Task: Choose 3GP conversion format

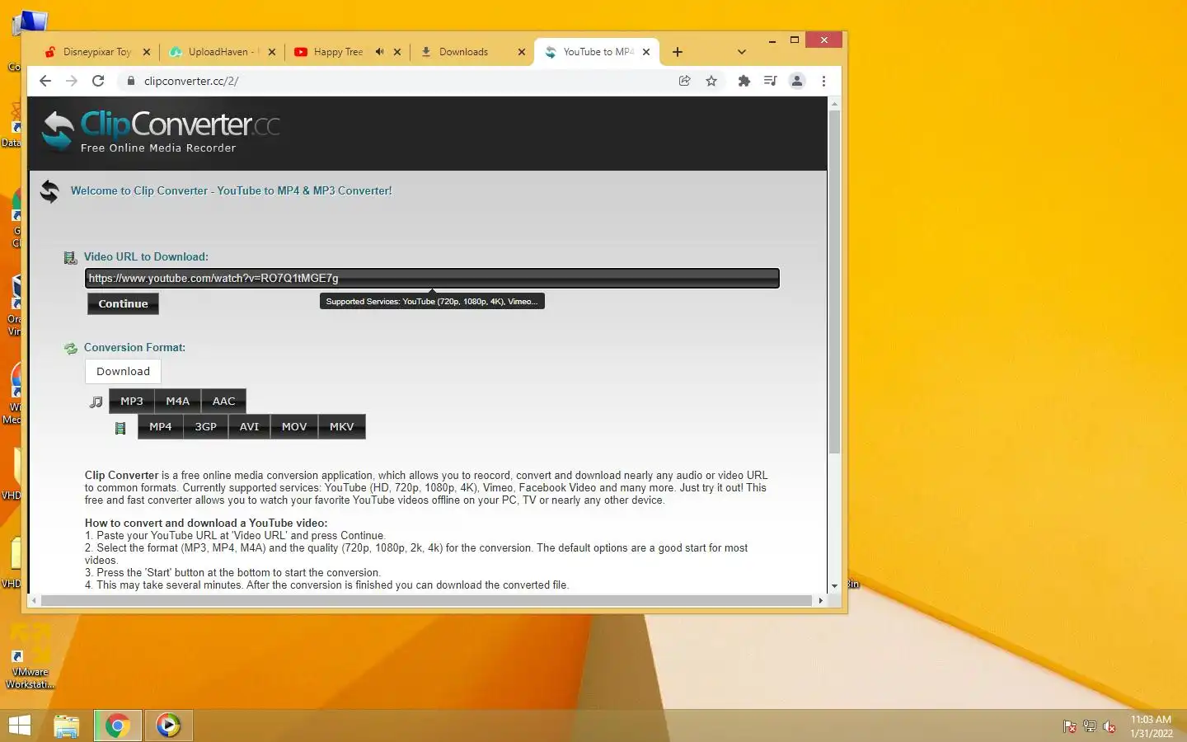Action: tap(206, 427)
